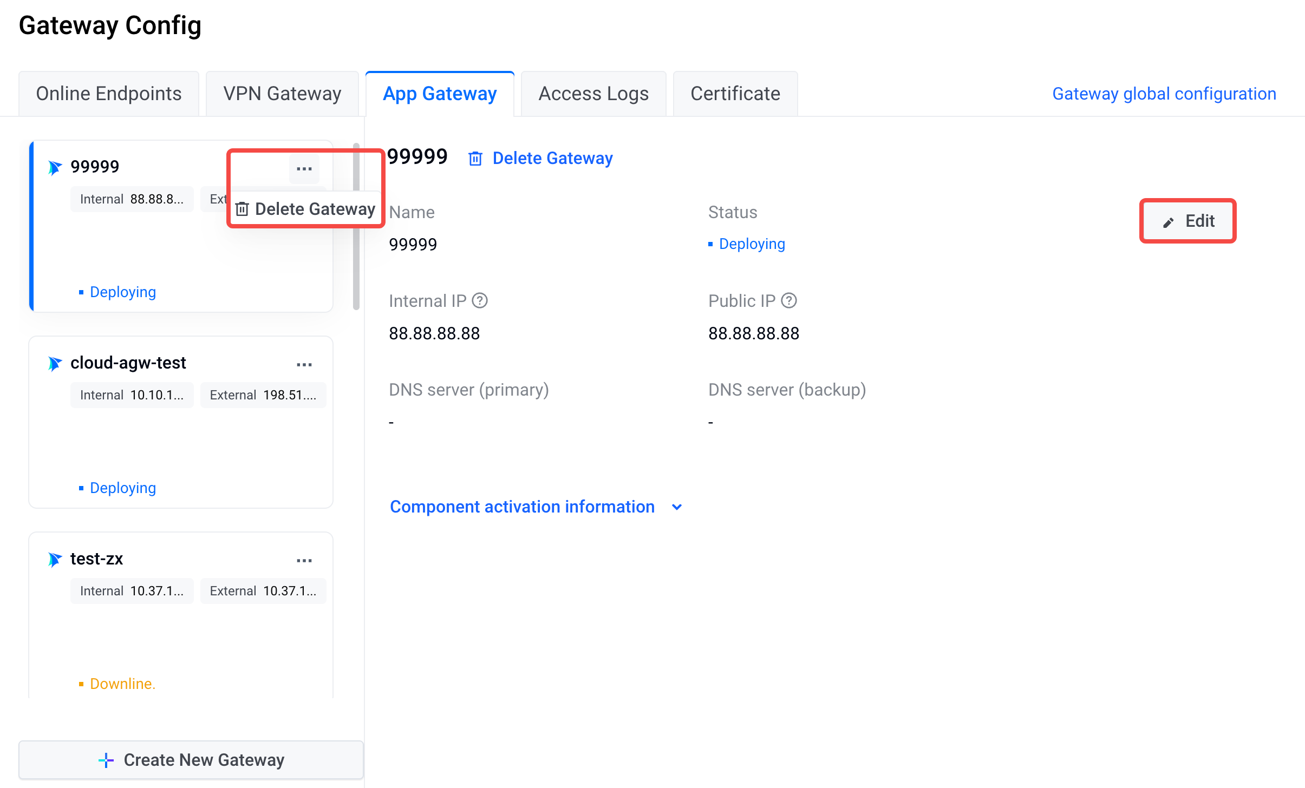Expand Component activation information section
Image resolution: width=1305 pixels, height=788 pixels.
coord(522,507)
